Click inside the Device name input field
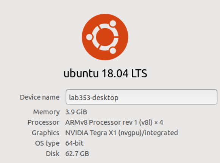Screen dimensions: 220x163 click(142, 97)
